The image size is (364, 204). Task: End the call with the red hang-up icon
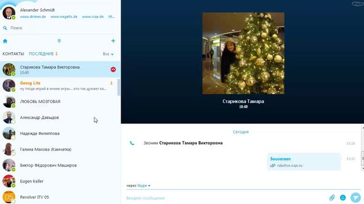(x=113, y=69)
